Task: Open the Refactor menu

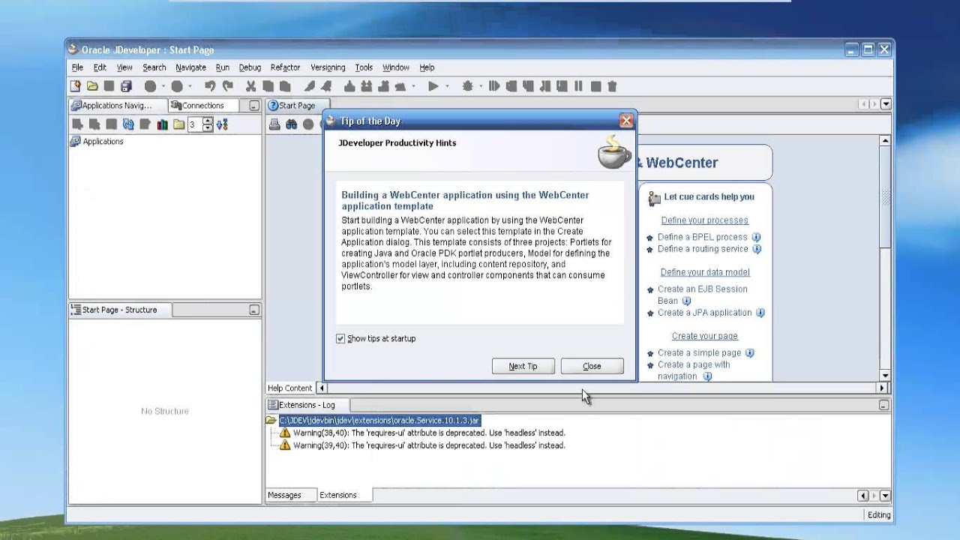Action: point(285,67)
